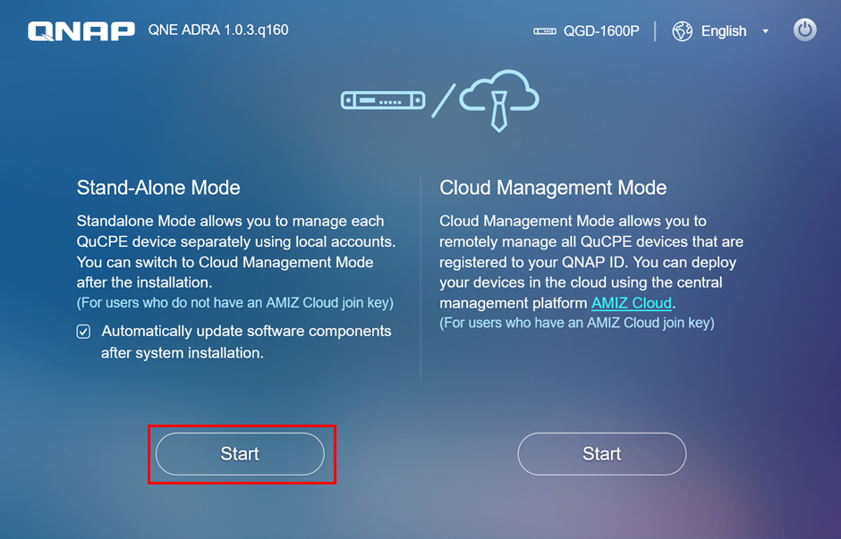Start the Stand-Alone Mode setup

[240, 454]
